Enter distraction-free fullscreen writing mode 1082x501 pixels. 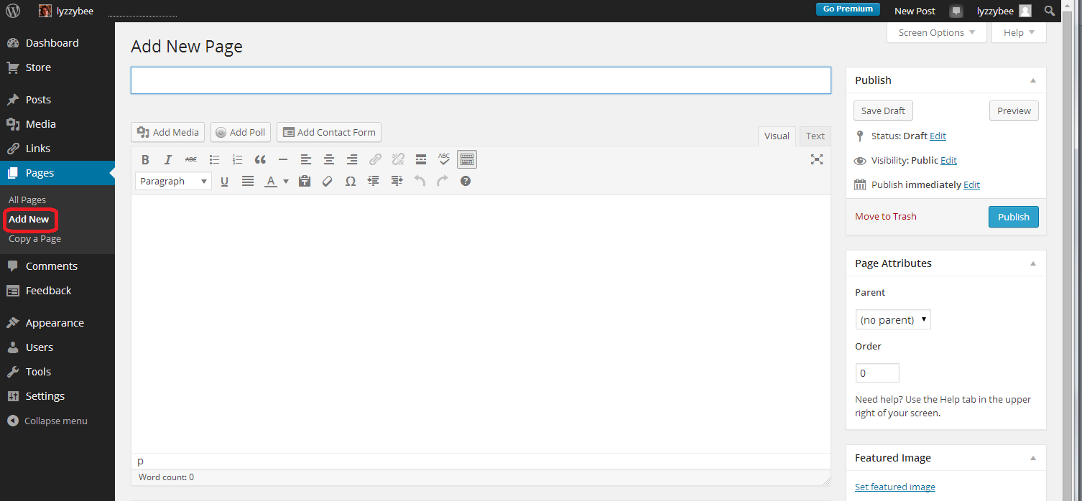816,160
